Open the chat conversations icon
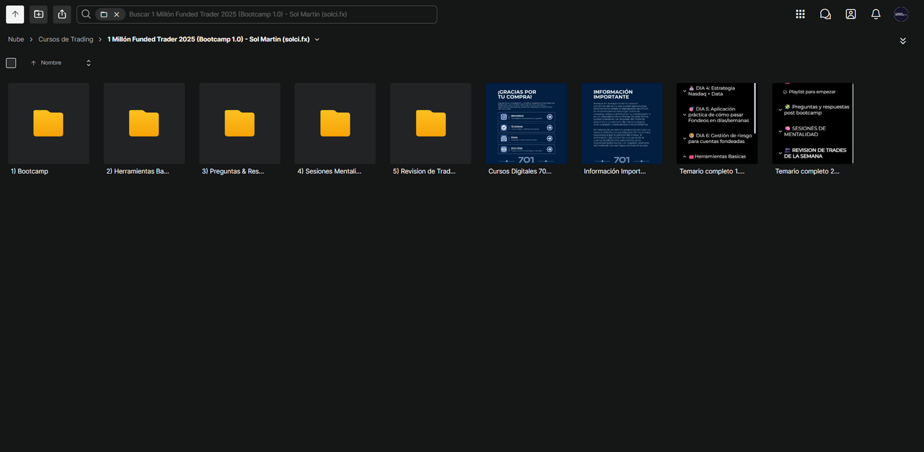Image resolution: width=924 pixels, height=452 pixels. [x=825, y=14]
